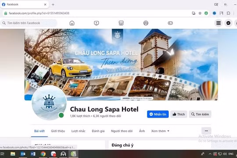Select the Lượt nhắc tab

point(78,131)
